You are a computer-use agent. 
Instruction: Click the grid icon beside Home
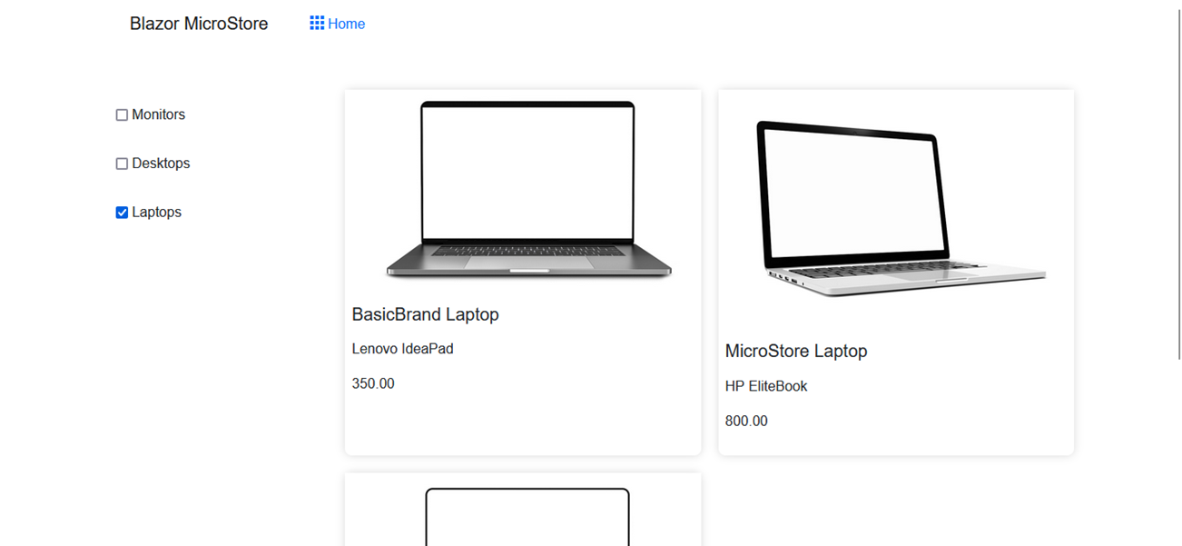[317, 24]
